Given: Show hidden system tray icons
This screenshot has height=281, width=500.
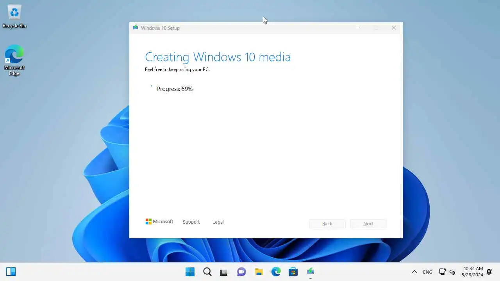Looking at the screenshot, I should click(414, 272).
